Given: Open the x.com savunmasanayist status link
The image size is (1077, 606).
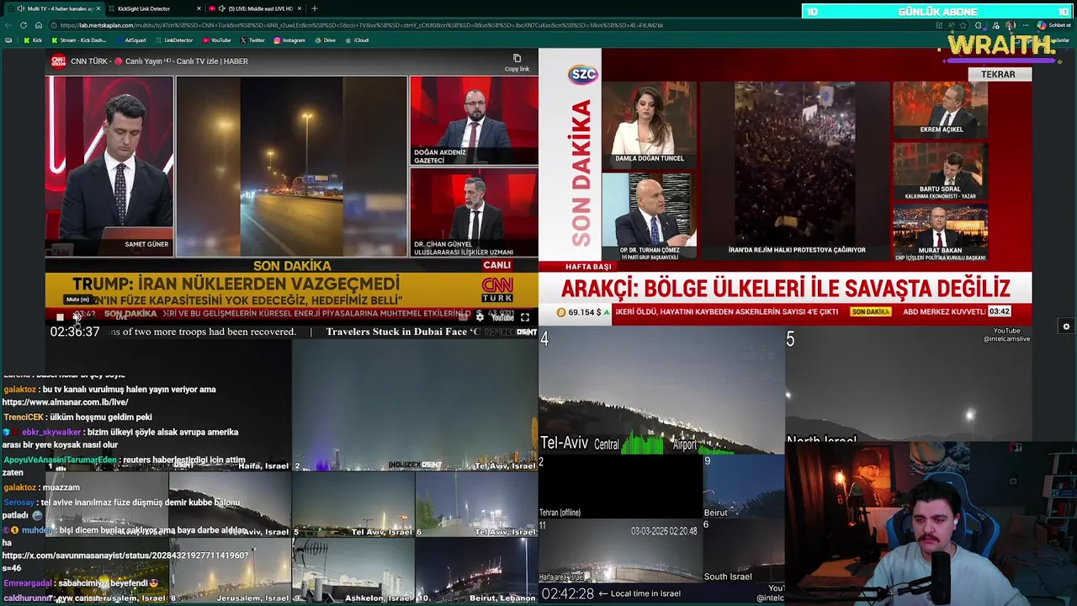Looking at the screenshot, I should tap(125, 555).
